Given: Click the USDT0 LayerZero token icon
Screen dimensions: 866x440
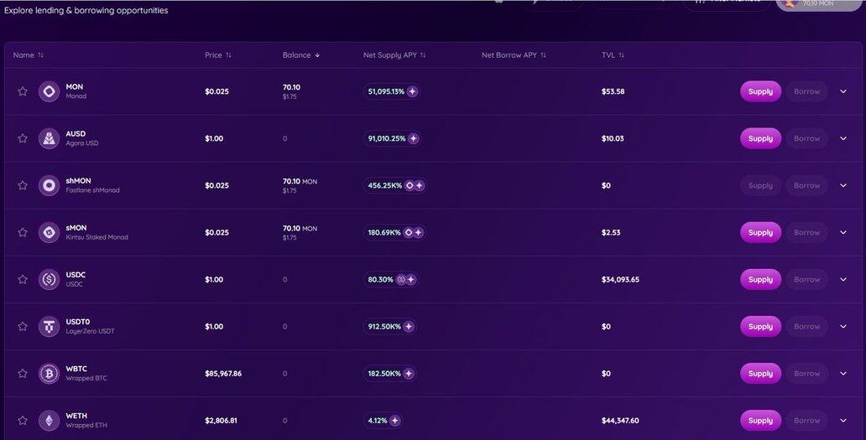Looking at the screenshot, I should point(49,326).
